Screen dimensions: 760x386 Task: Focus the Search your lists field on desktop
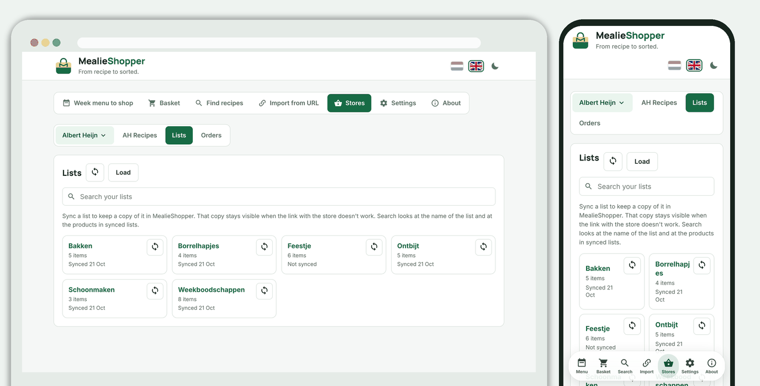click(279, 197)
